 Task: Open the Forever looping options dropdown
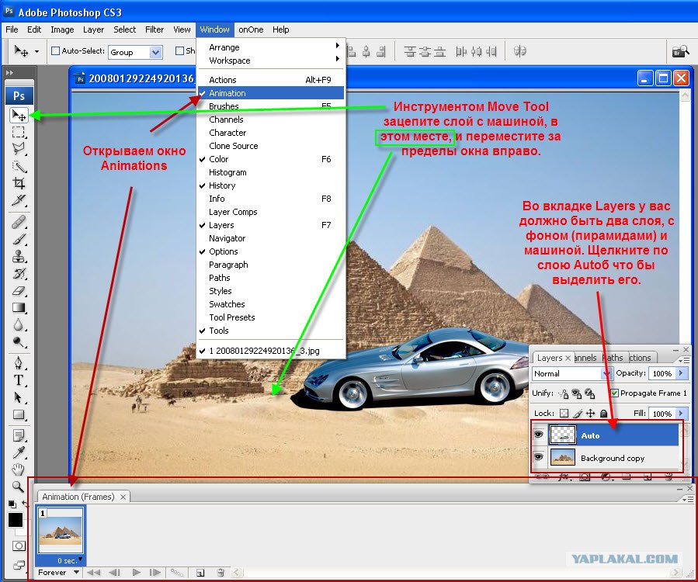coord(58,572)
